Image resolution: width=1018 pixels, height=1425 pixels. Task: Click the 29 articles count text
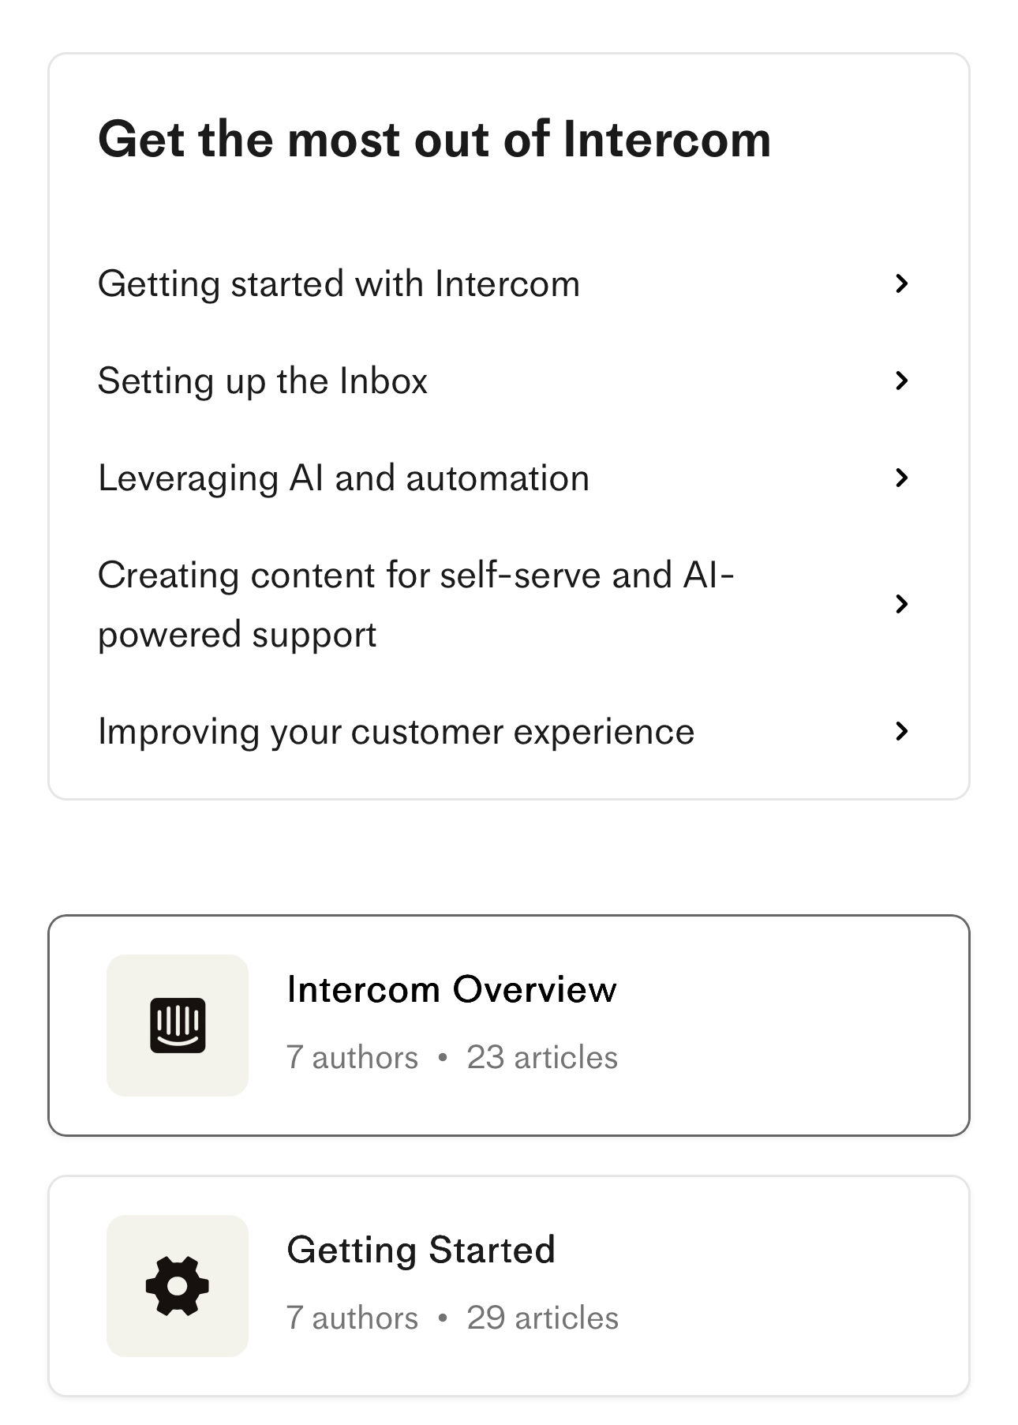click(x=542, y=1318)
